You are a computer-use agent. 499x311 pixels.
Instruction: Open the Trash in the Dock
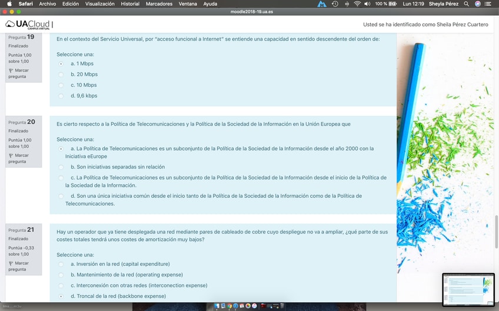click(x=282, y=306)
